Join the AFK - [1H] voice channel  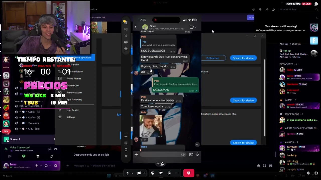click(x=34, y=129)
